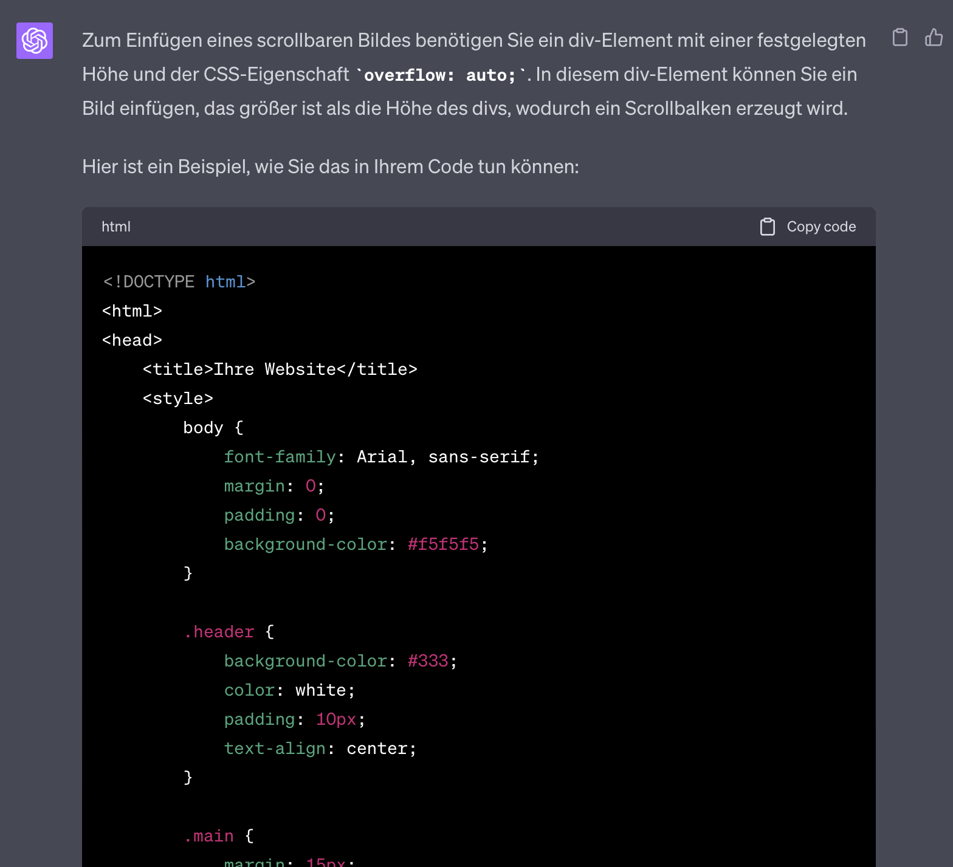Click the body { selector line

[x=213, y=428]
